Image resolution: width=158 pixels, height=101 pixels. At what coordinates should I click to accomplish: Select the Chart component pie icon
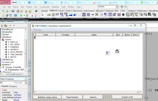(123, 15)
